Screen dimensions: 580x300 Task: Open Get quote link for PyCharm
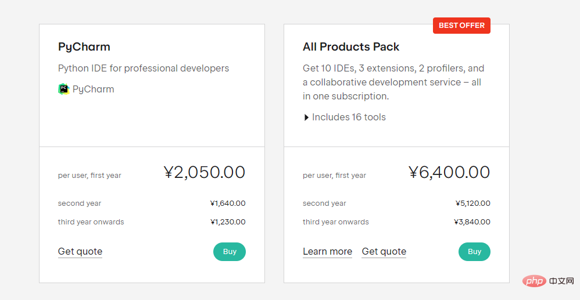pos(80,252)
